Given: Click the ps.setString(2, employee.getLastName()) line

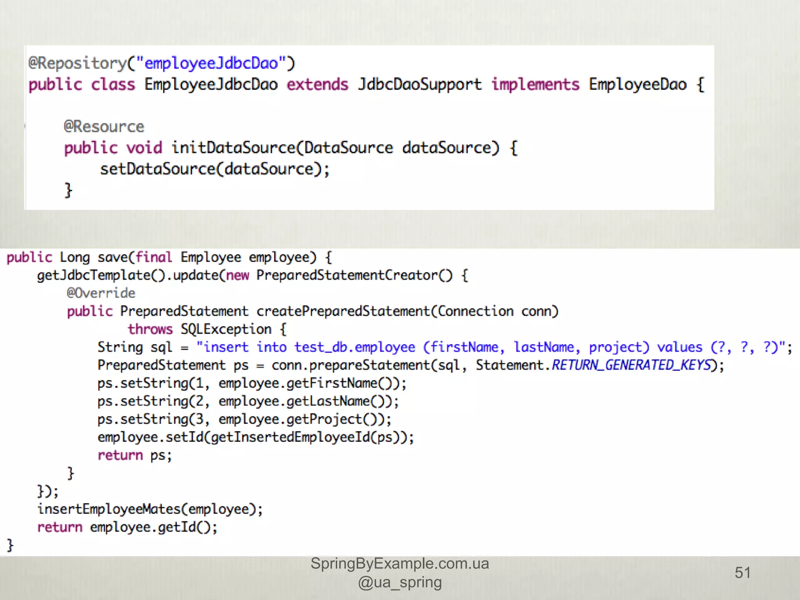Looking at the screenshot, I should point(248,401).
